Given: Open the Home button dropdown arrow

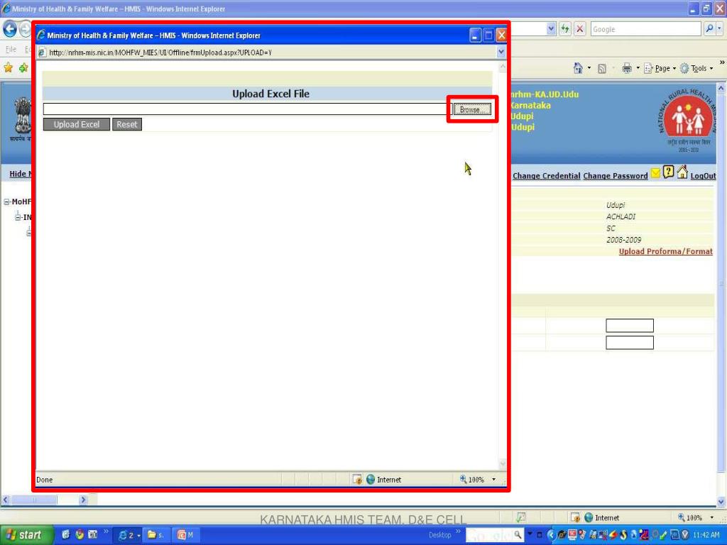Looking at the screenshot, I should [x=589, y=68].
